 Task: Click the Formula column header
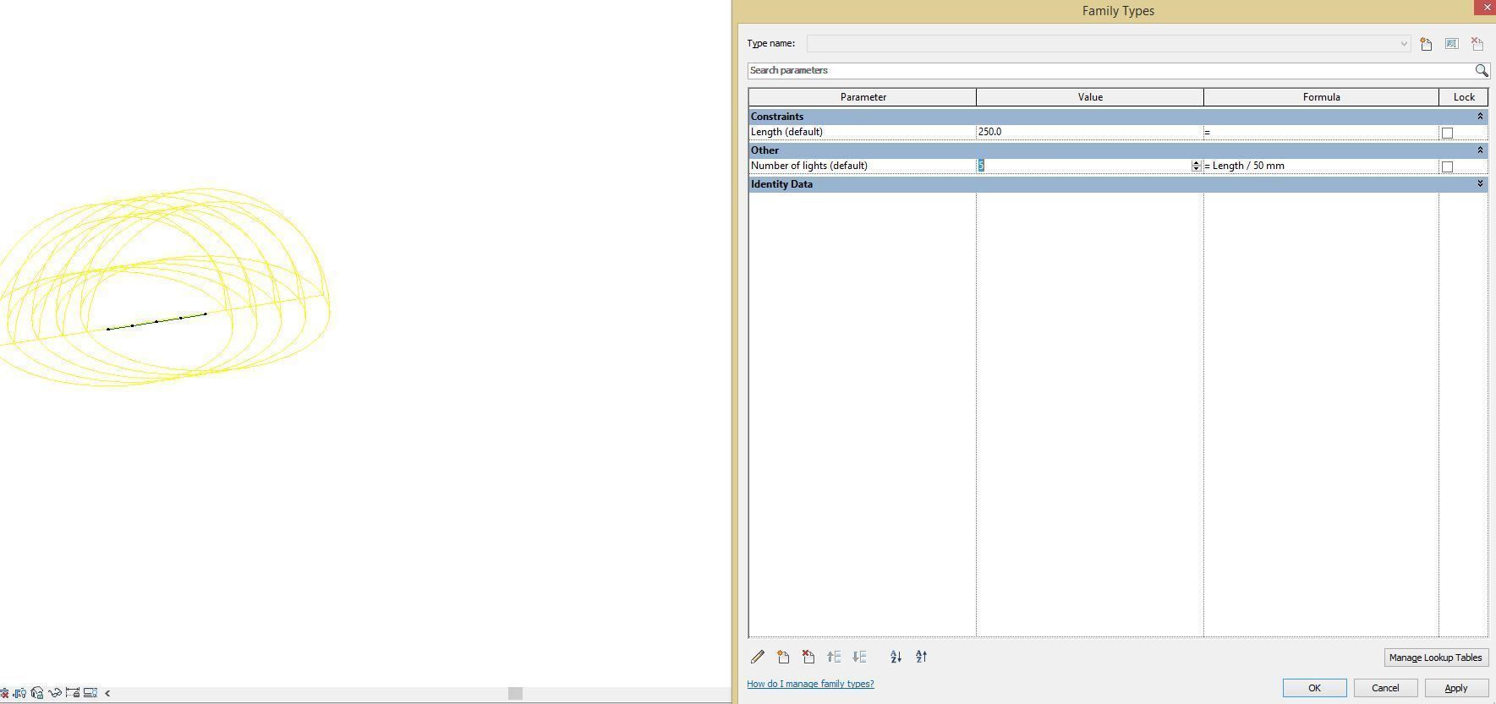[x=1321, y=97]
